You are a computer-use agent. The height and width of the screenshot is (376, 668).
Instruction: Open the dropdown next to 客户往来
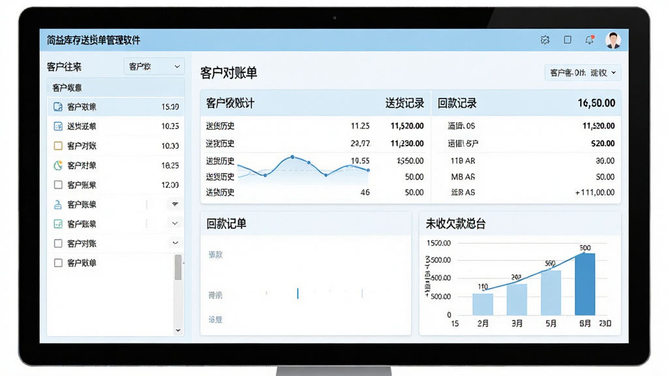coord(154,67)
